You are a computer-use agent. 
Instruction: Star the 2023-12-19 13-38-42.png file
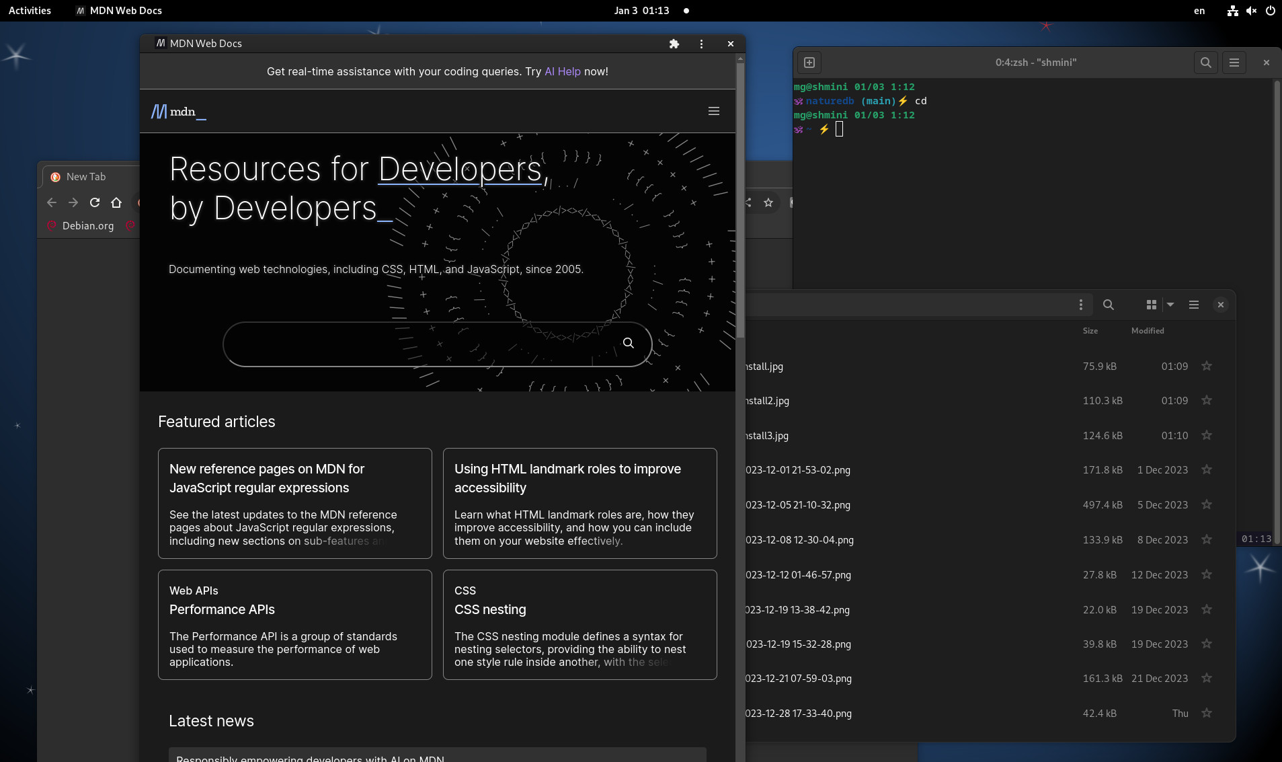[x=1207, y=610]
